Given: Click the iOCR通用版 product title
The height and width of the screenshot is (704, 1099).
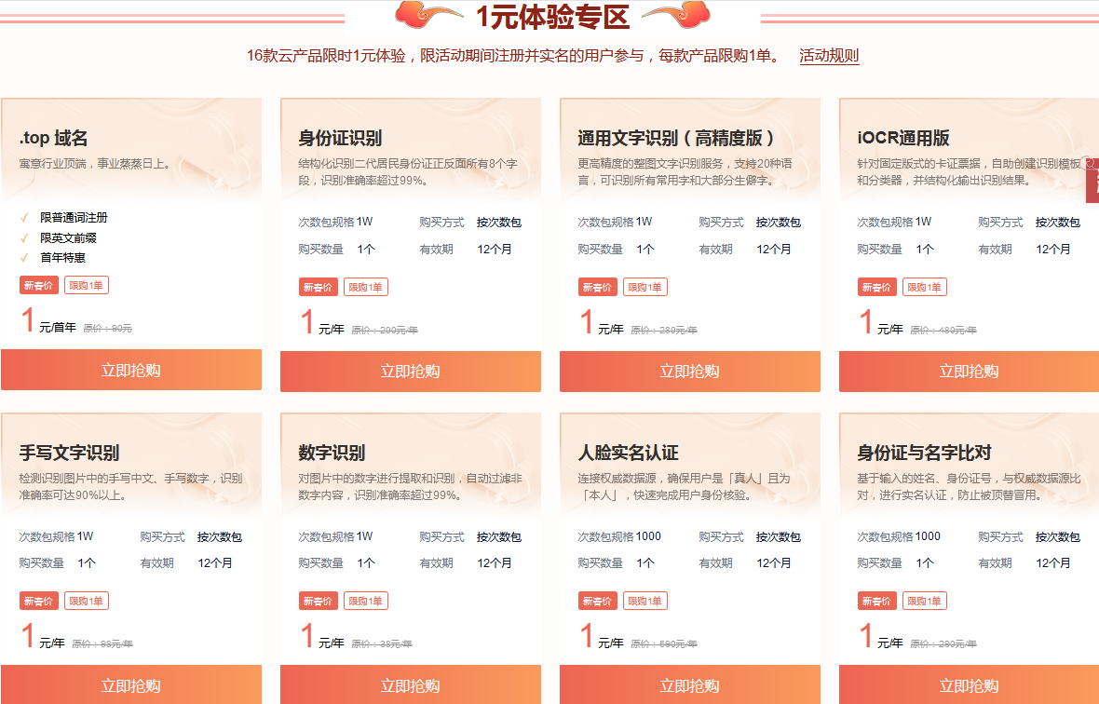Looking at the screenshot, I should 902,139.
